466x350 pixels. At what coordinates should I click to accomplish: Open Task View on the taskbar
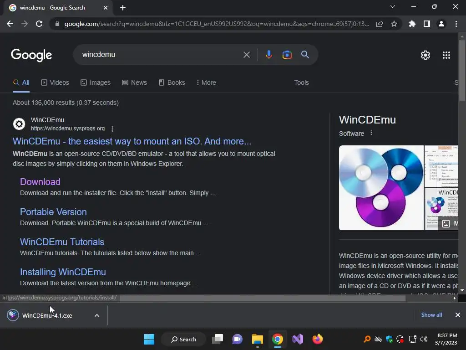[218, 339]
